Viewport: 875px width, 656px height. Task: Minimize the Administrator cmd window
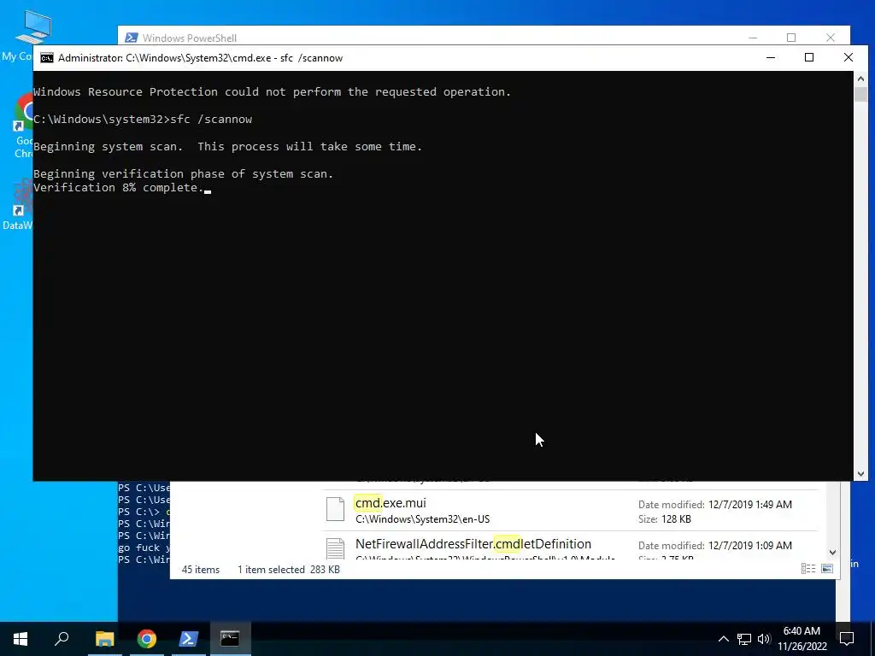[771, 57]
